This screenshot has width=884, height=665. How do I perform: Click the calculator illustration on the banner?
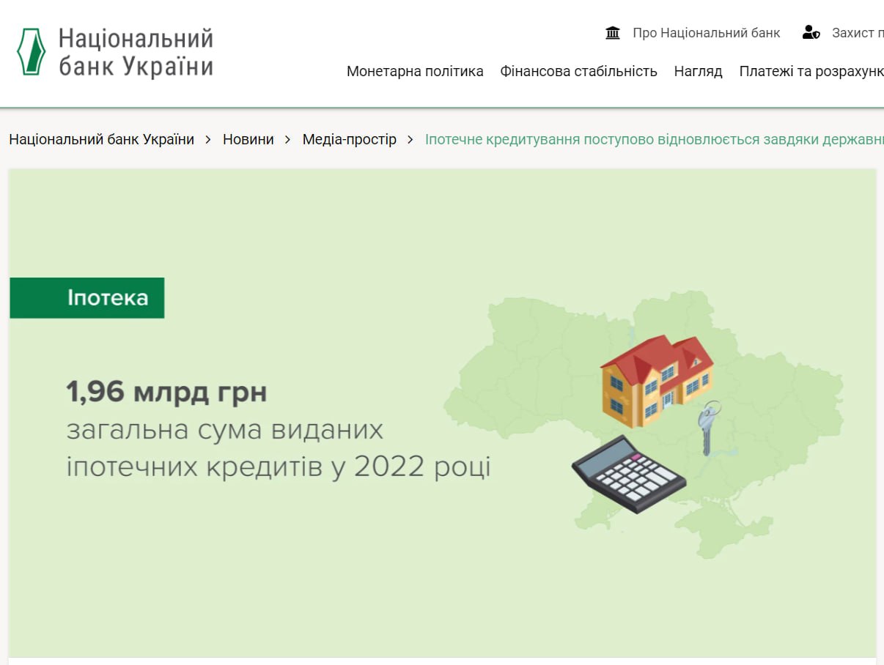pyautogui.click(x=629, y=473)
